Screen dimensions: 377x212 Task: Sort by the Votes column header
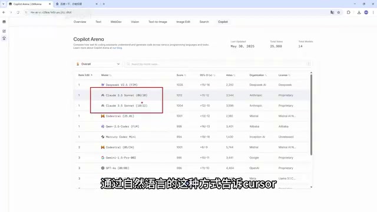click(230, 75)
